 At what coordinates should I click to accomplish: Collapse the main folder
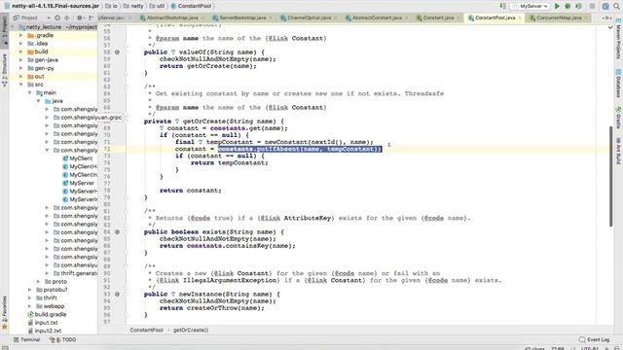tap(30, 93)
